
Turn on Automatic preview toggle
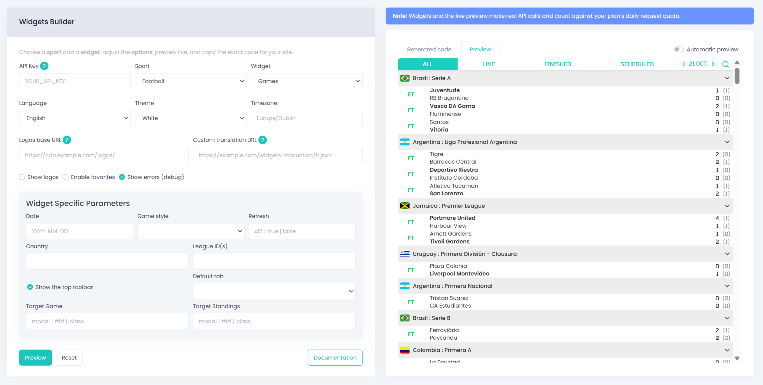(x=679, y=49)
